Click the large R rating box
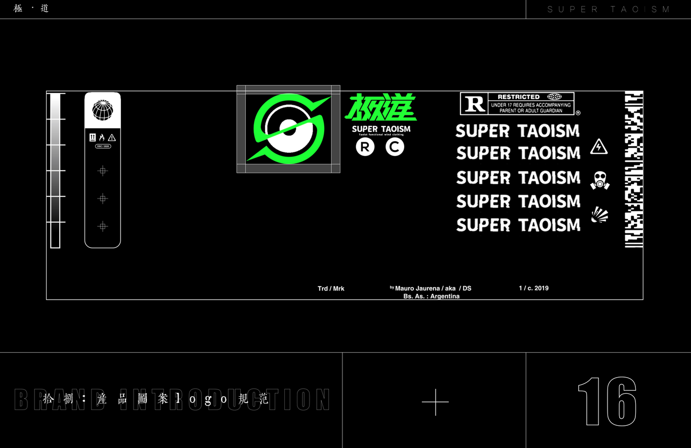This screenshot has width=691, height=448. click(x=474, y=104)
